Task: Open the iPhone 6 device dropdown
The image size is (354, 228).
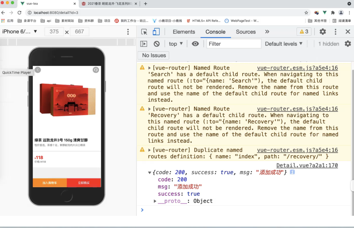Action: [20, 32]
